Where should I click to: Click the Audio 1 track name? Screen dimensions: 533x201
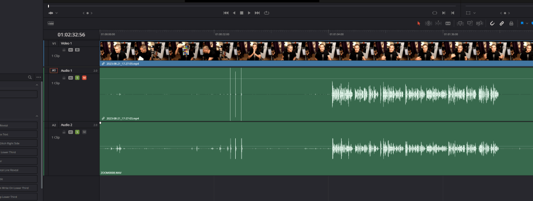[x=66, y=71]
